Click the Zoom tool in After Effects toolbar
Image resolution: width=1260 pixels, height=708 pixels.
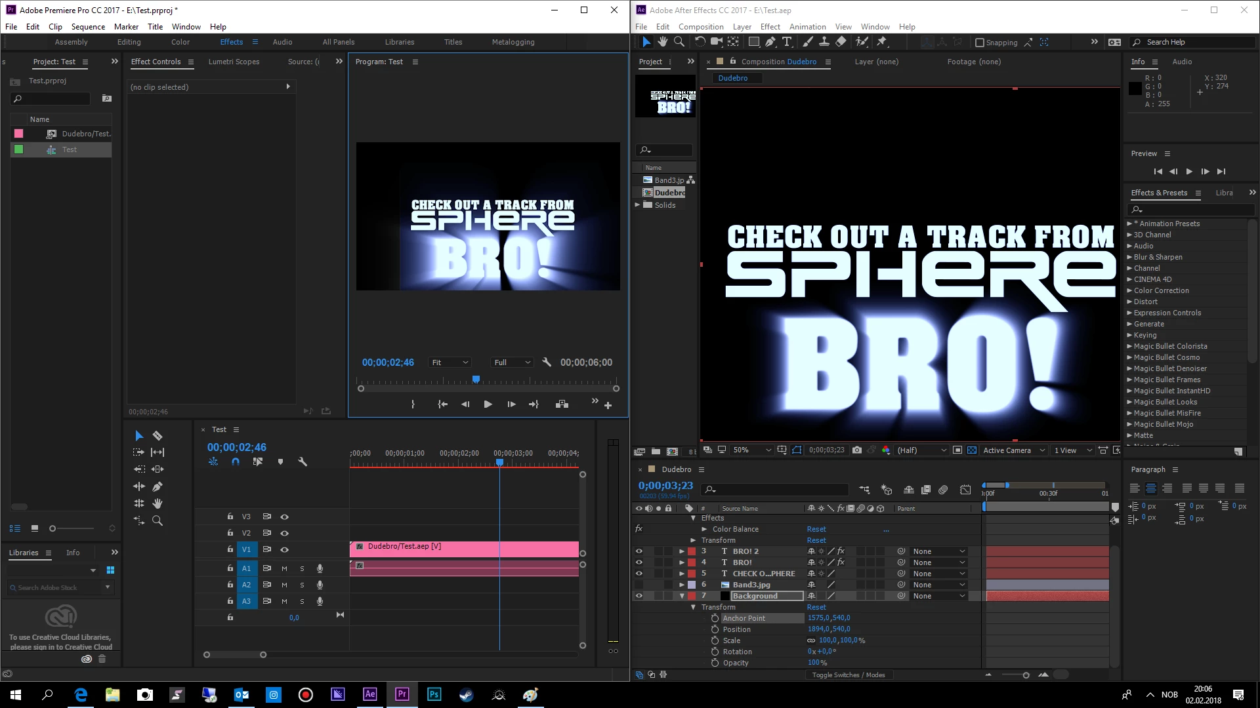679,42
